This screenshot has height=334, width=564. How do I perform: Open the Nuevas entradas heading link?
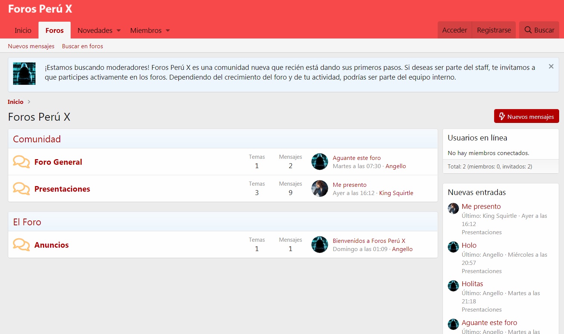coord(477,192)
